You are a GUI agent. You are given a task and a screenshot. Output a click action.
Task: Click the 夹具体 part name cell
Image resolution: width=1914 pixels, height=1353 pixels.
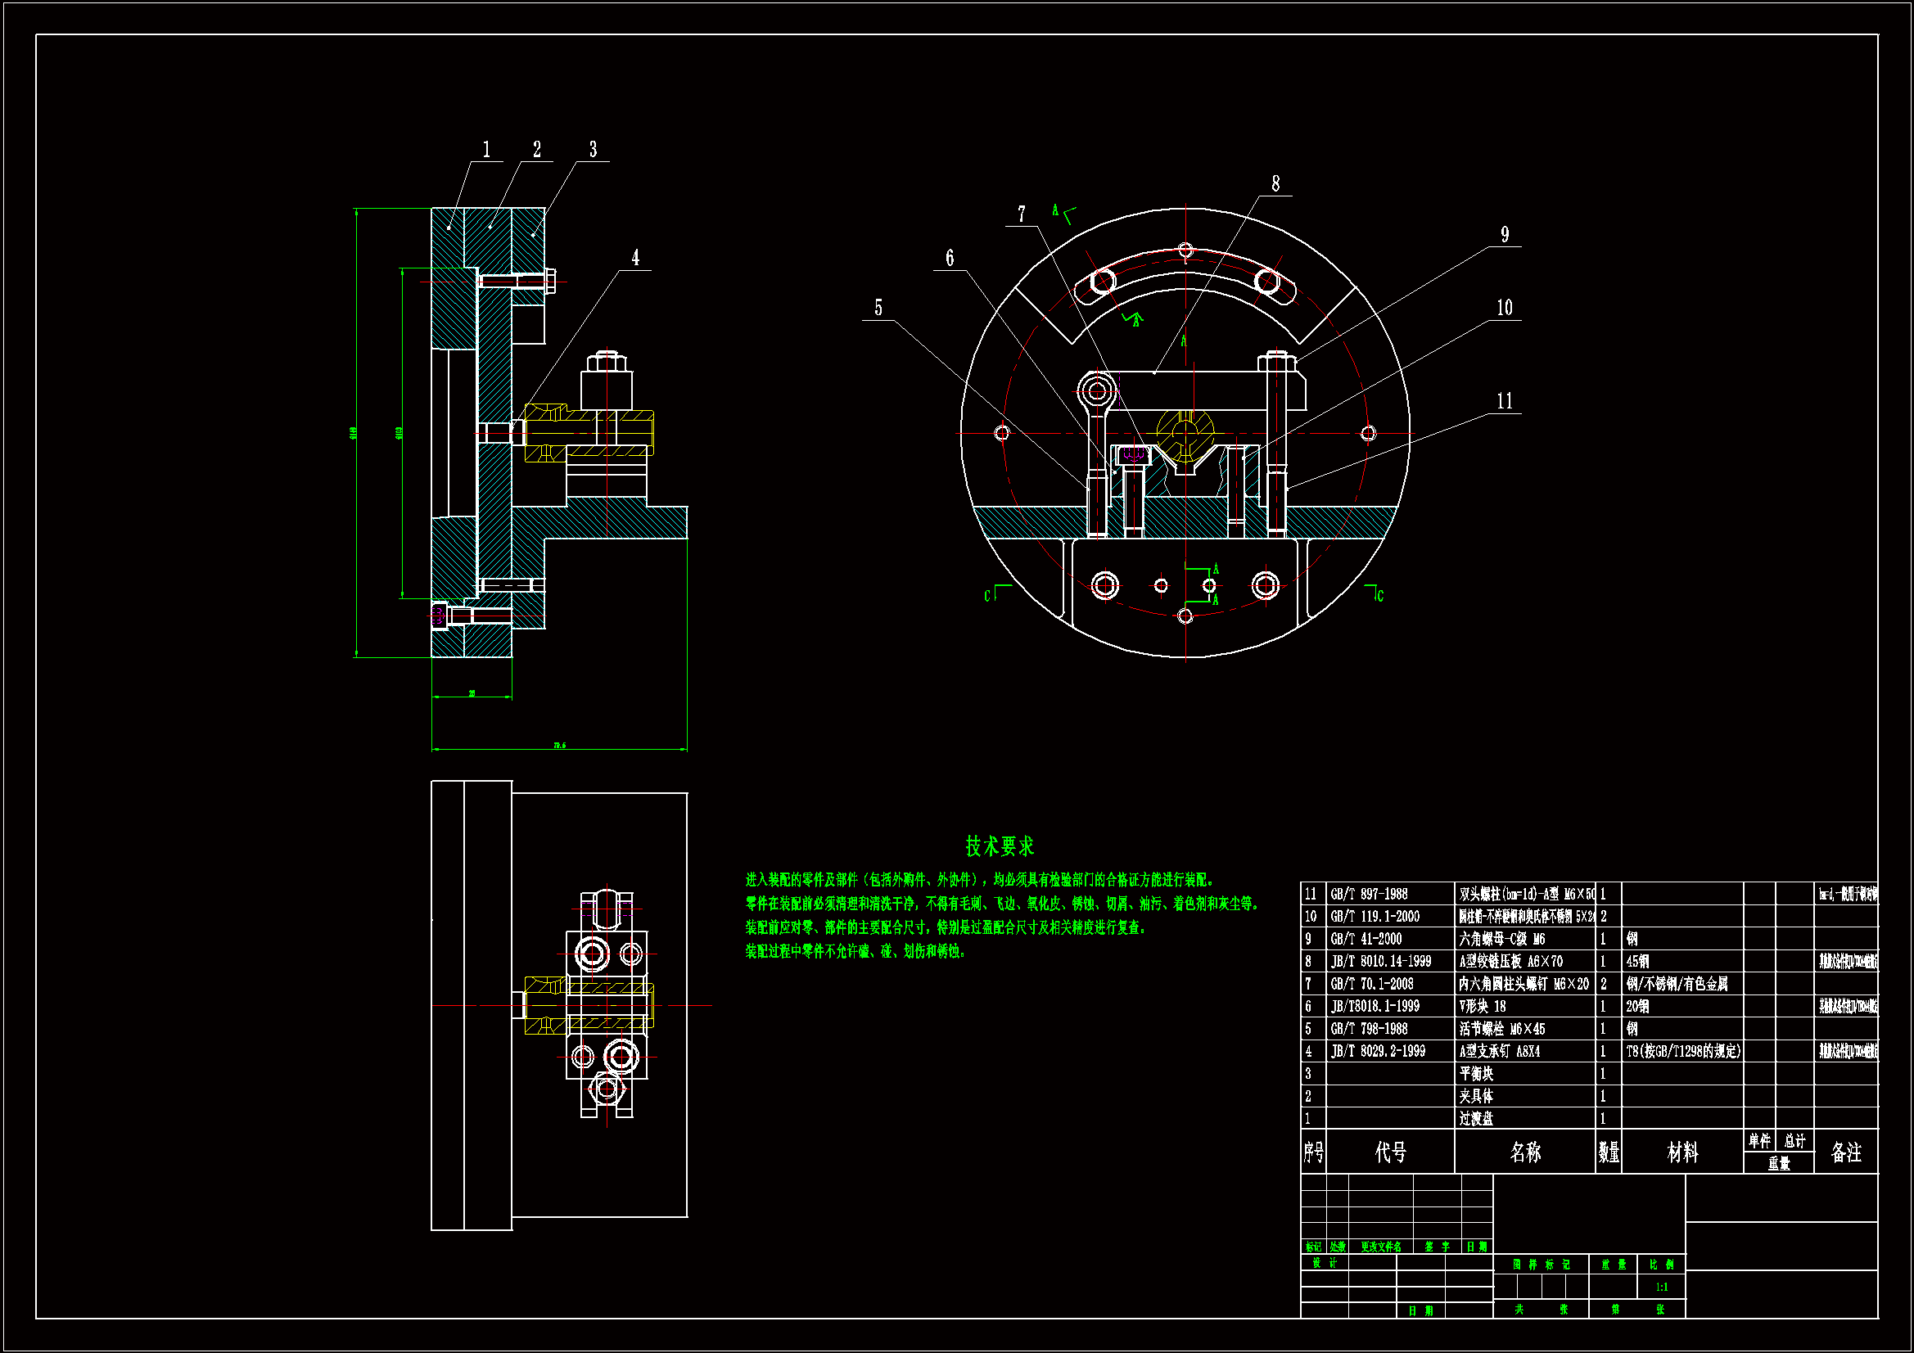1476,1097
